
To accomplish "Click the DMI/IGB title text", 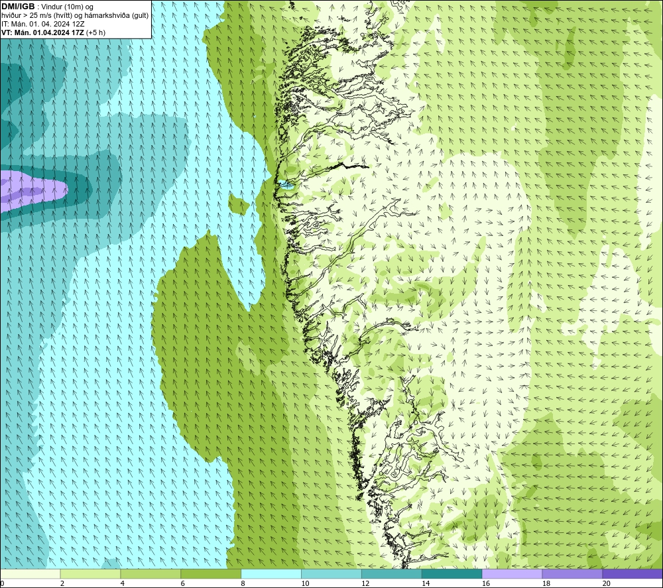I will pos(18,7).
